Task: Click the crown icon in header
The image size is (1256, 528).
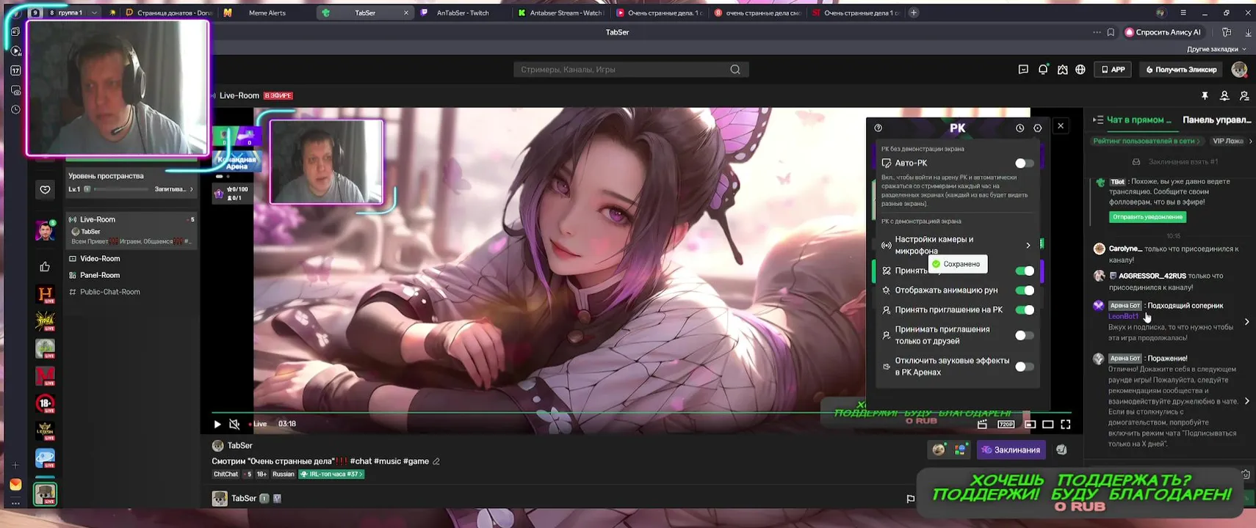Action: (1063, 70)
